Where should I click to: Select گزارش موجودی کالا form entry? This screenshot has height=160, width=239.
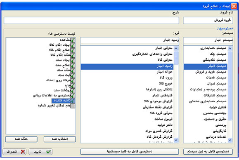128,101
